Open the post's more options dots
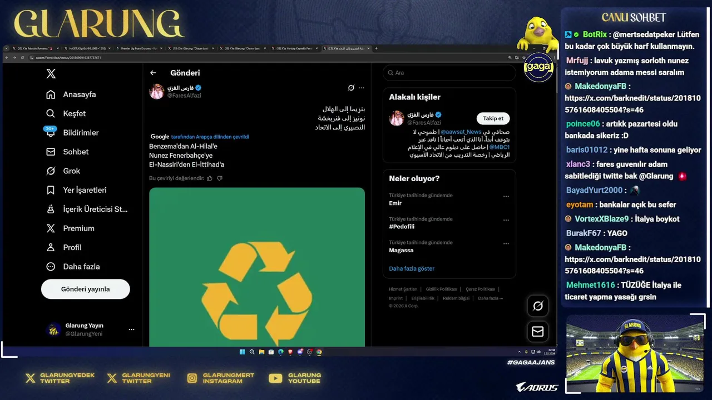The height and width of the screenshot is (400, 712). coord(362,88)
